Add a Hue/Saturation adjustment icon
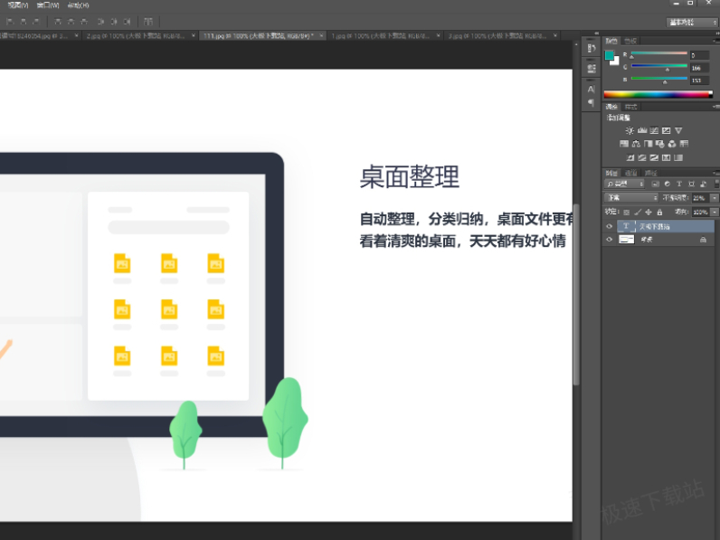The height and width of the screenshot is (540, 720). 624,144
